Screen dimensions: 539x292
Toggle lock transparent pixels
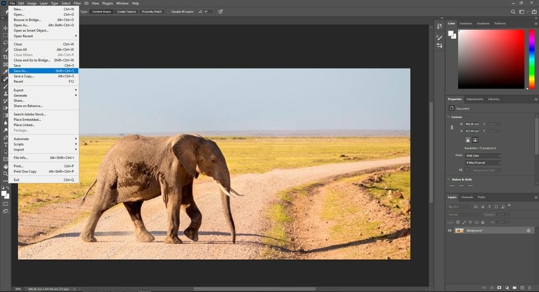point(458,222)
